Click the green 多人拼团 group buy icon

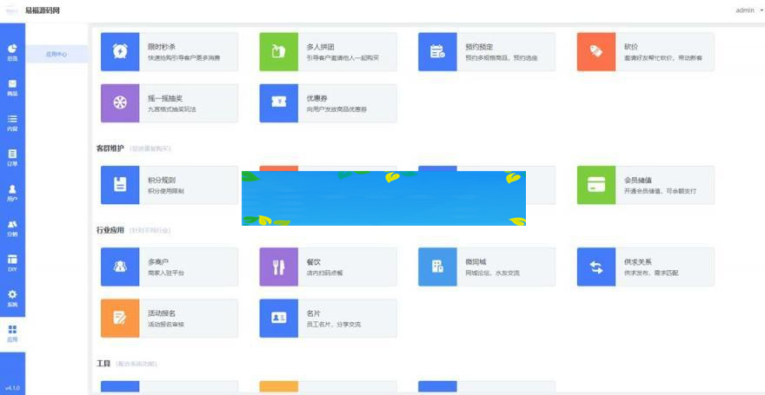(x=278, y=51)
